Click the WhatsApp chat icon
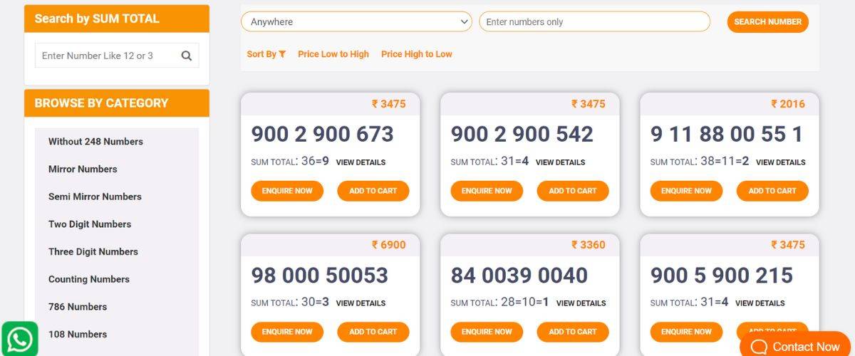Image resolution: width=855 pixels, height=356 pixels. [19, 340]
